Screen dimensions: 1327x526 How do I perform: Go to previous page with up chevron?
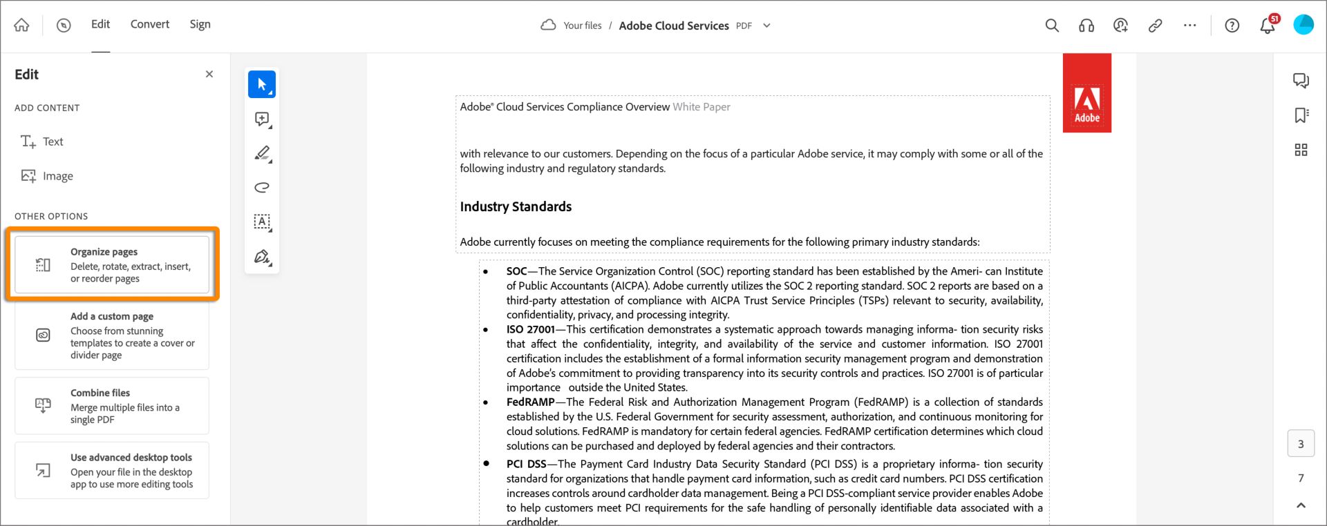[x=1301, y=505]
